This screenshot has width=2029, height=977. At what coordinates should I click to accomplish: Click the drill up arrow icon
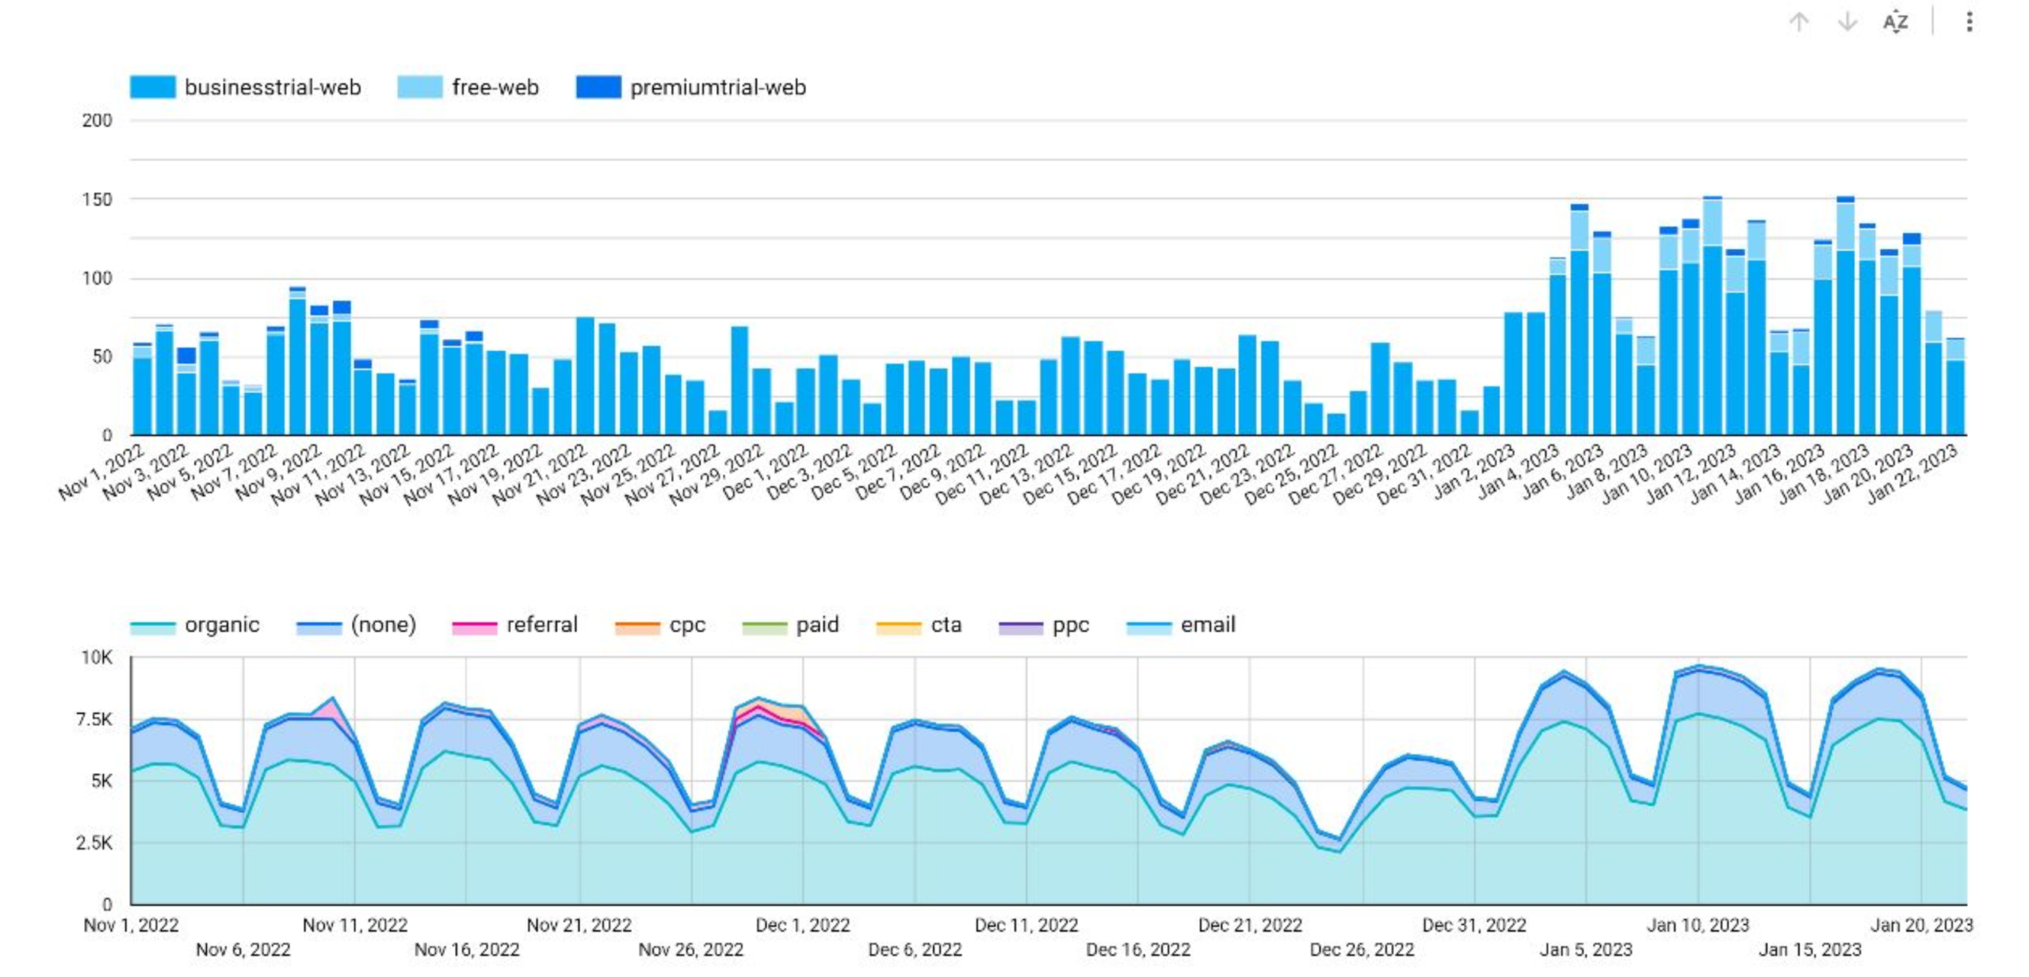pyautogui.click(x=1798, y=21)
